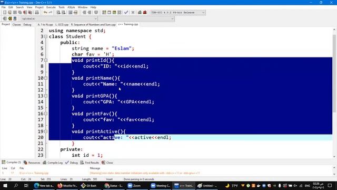Click the Open file toolbar icon
337x190 pixels.
click(9, 13)
